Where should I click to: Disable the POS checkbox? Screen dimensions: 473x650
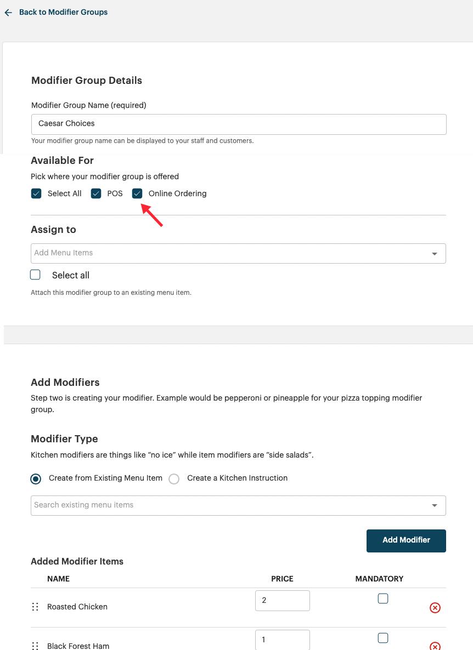[96, 193]
